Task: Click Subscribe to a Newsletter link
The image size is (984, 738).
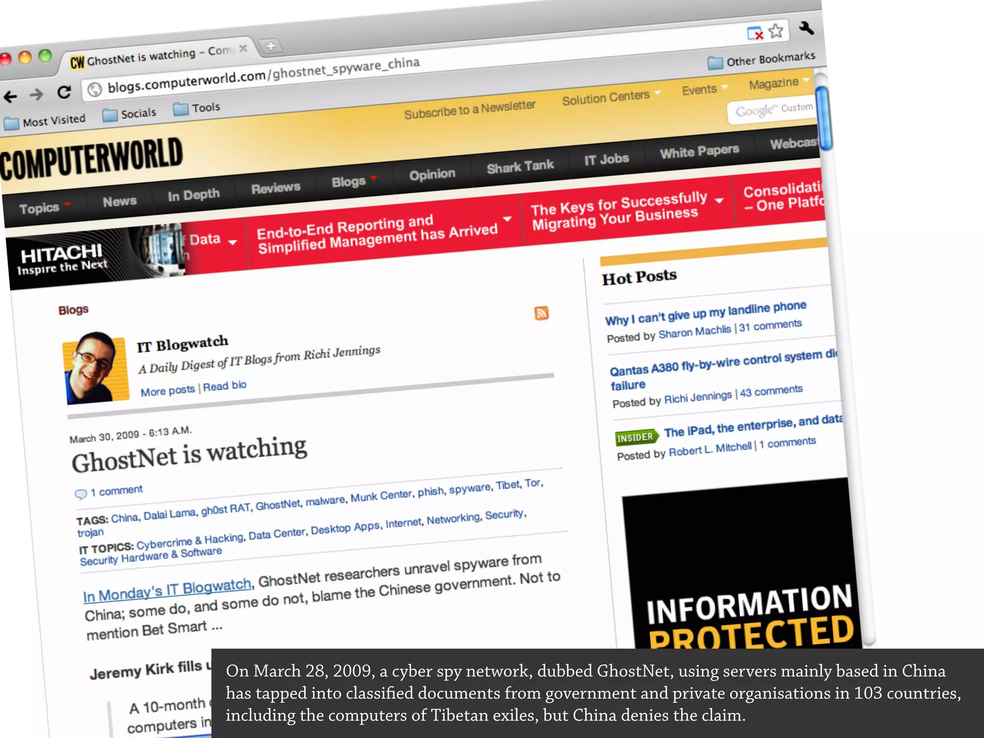Action: [469, 109]
